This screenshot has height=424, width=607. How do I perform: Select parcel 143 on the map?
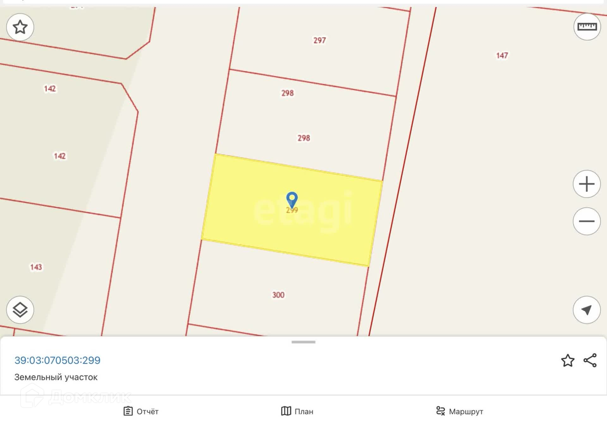pyautogui.click(x=36, y=267)
